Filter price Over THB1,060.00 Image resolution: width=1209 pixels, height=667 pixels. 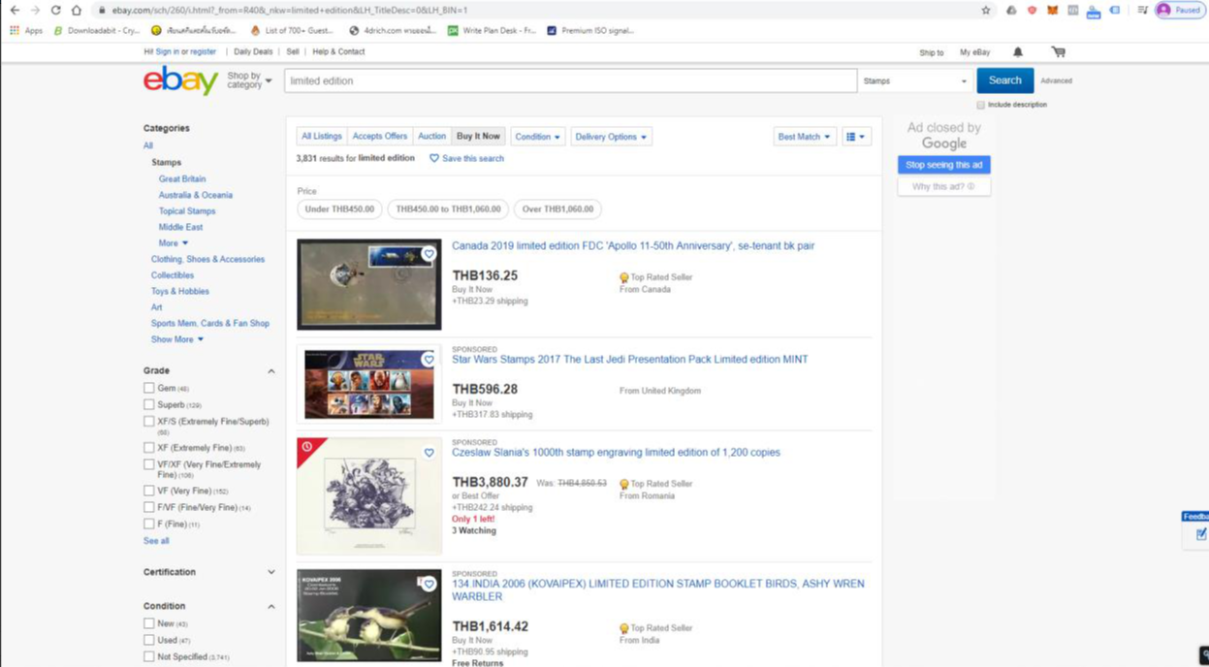pyautogui.click(x=557, y=209)
